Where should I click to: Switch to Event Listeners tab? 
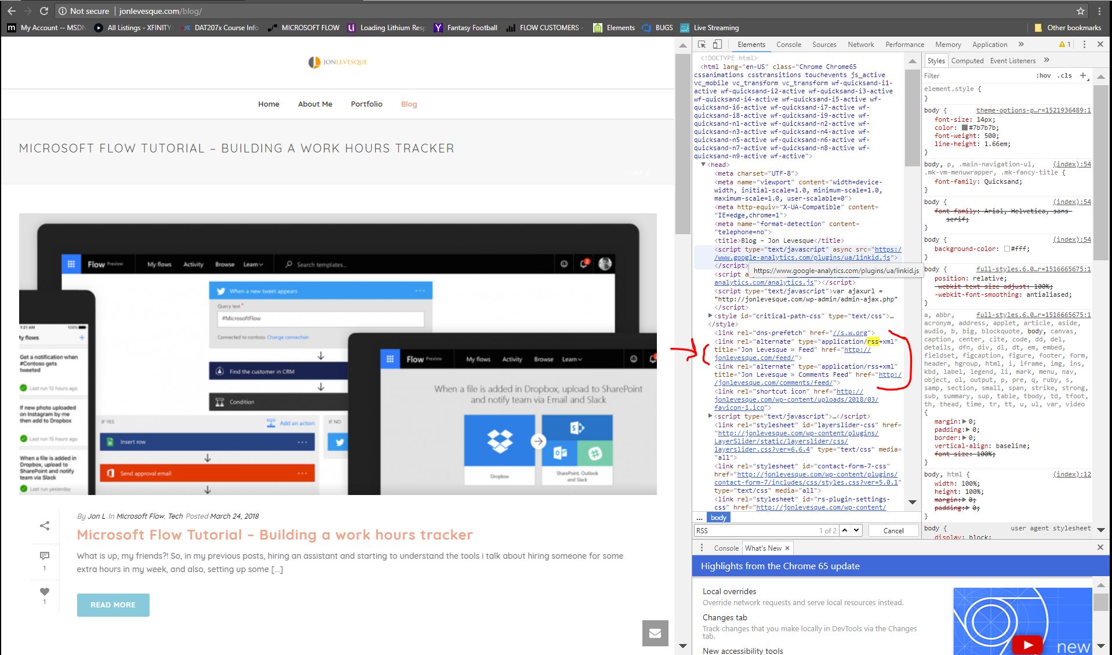pos(1012,61)
